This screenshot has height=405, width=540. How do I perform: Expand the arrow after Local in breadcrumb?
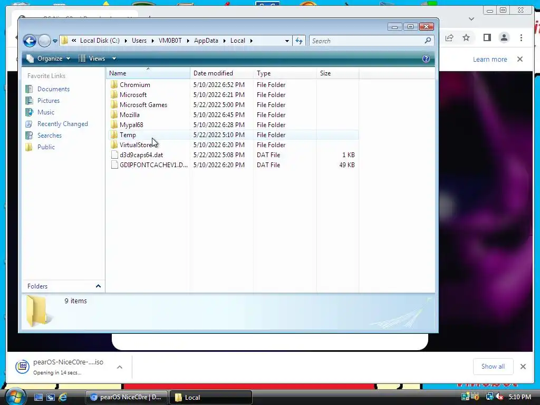click(x=252, y=41)
